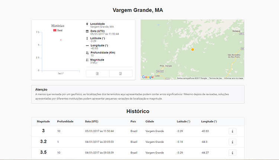The image size is (279, 160).
Task: Click the Google logo on the map
Action: coord(148,77)
